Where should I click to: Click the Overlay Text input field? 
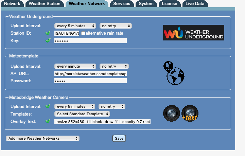coord(102,121)
